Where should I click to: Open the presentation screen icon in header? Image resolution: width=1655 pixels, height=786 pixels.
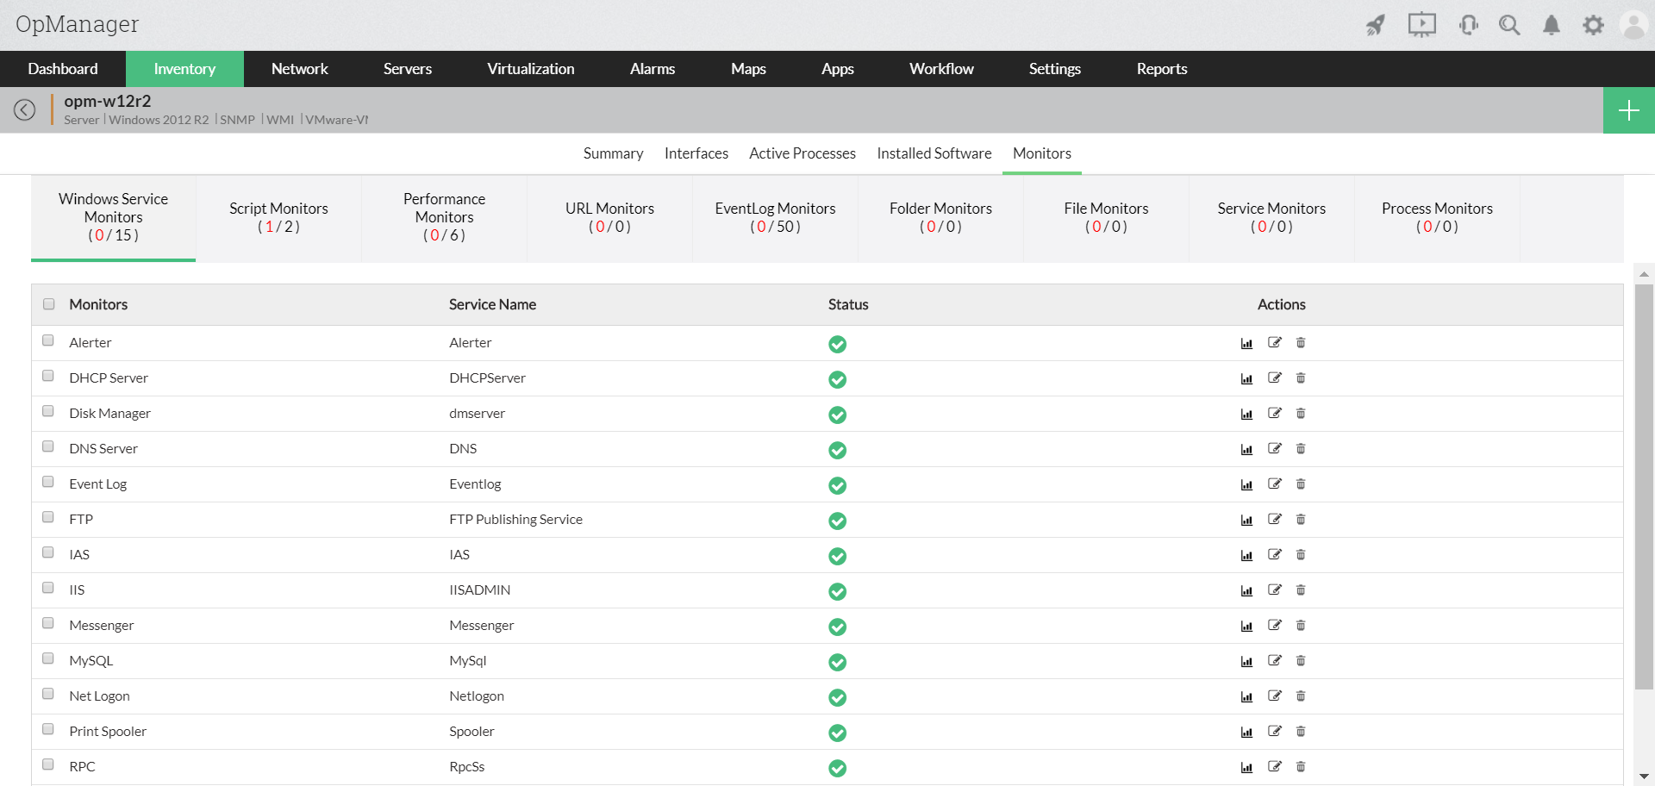[1421, 25]
